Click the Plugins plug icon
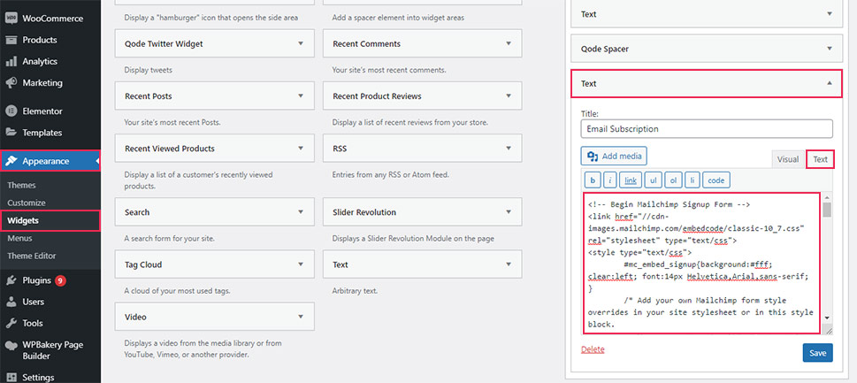Screen dimensions: 857x383 (x=11, y=280)
